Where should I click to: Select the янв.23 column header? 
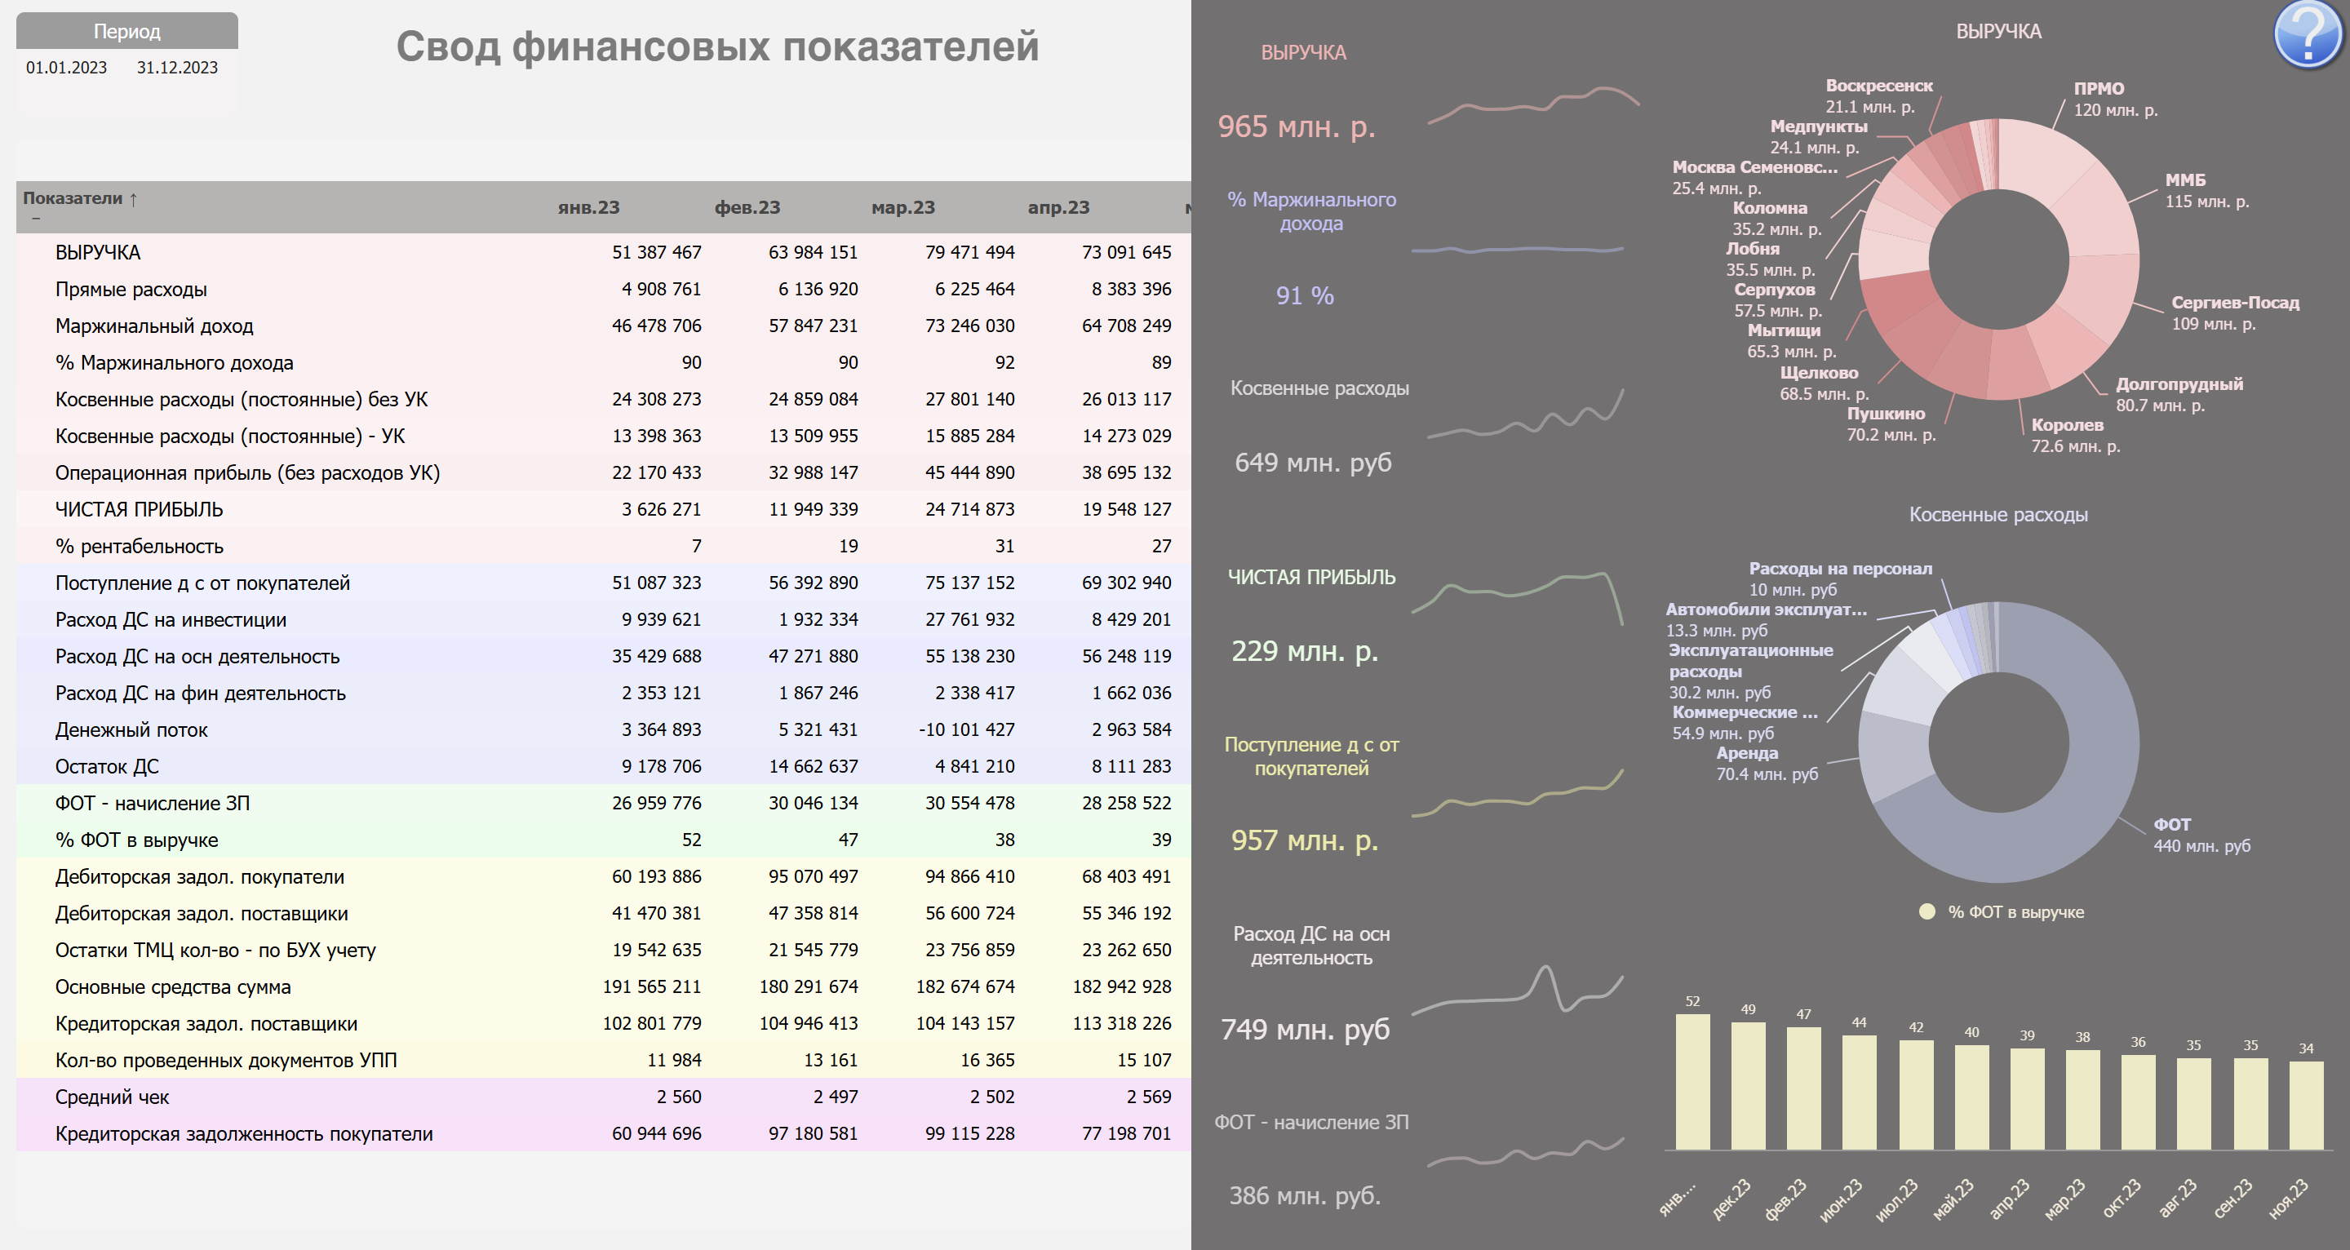click(x=588, y=207)
